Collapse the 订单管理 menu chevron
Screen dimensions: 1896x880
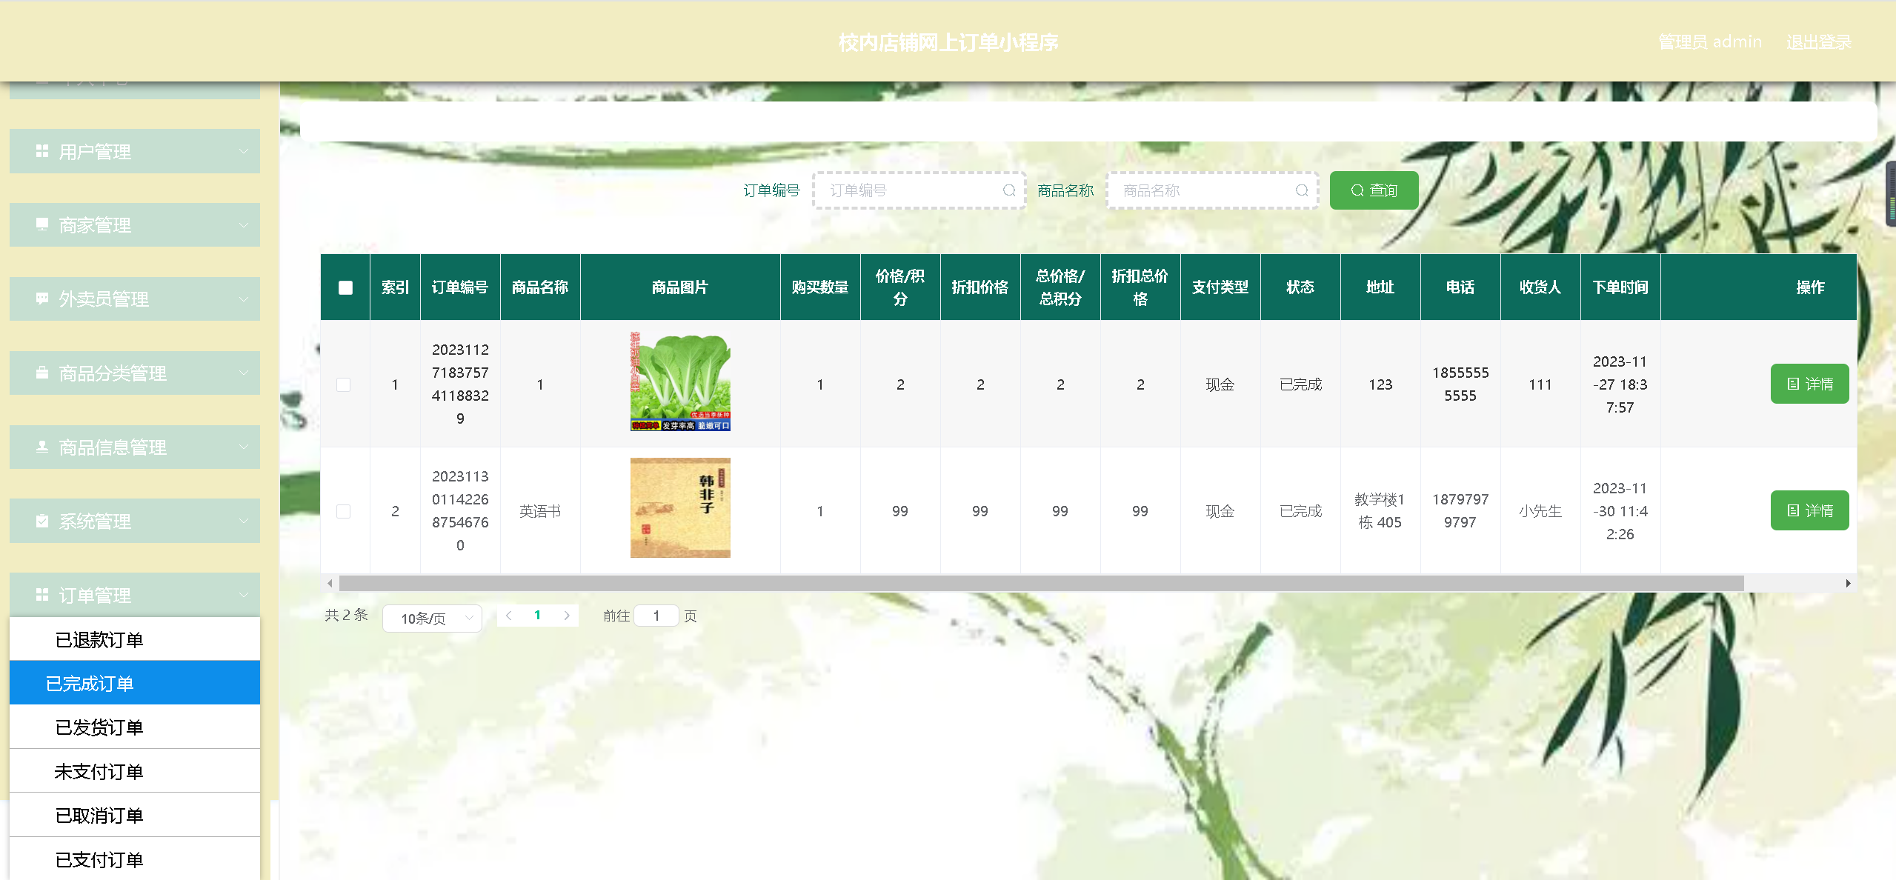coord(243,595)
